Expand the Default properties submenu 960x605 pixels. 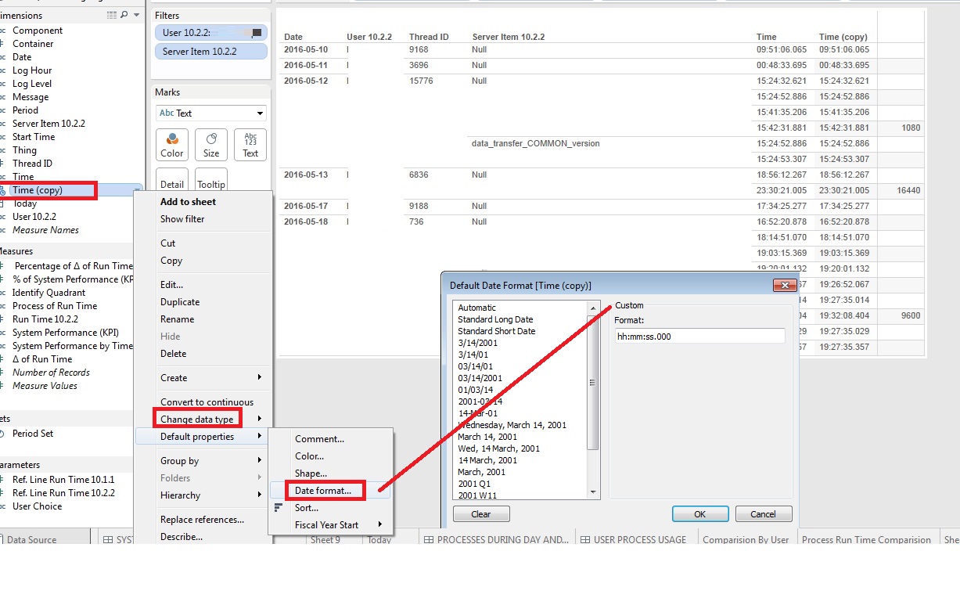(x=198, y=437)
